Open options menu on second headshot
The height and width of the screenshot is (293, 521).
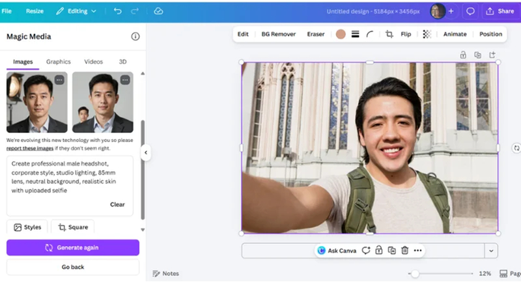tap(125, 79)
